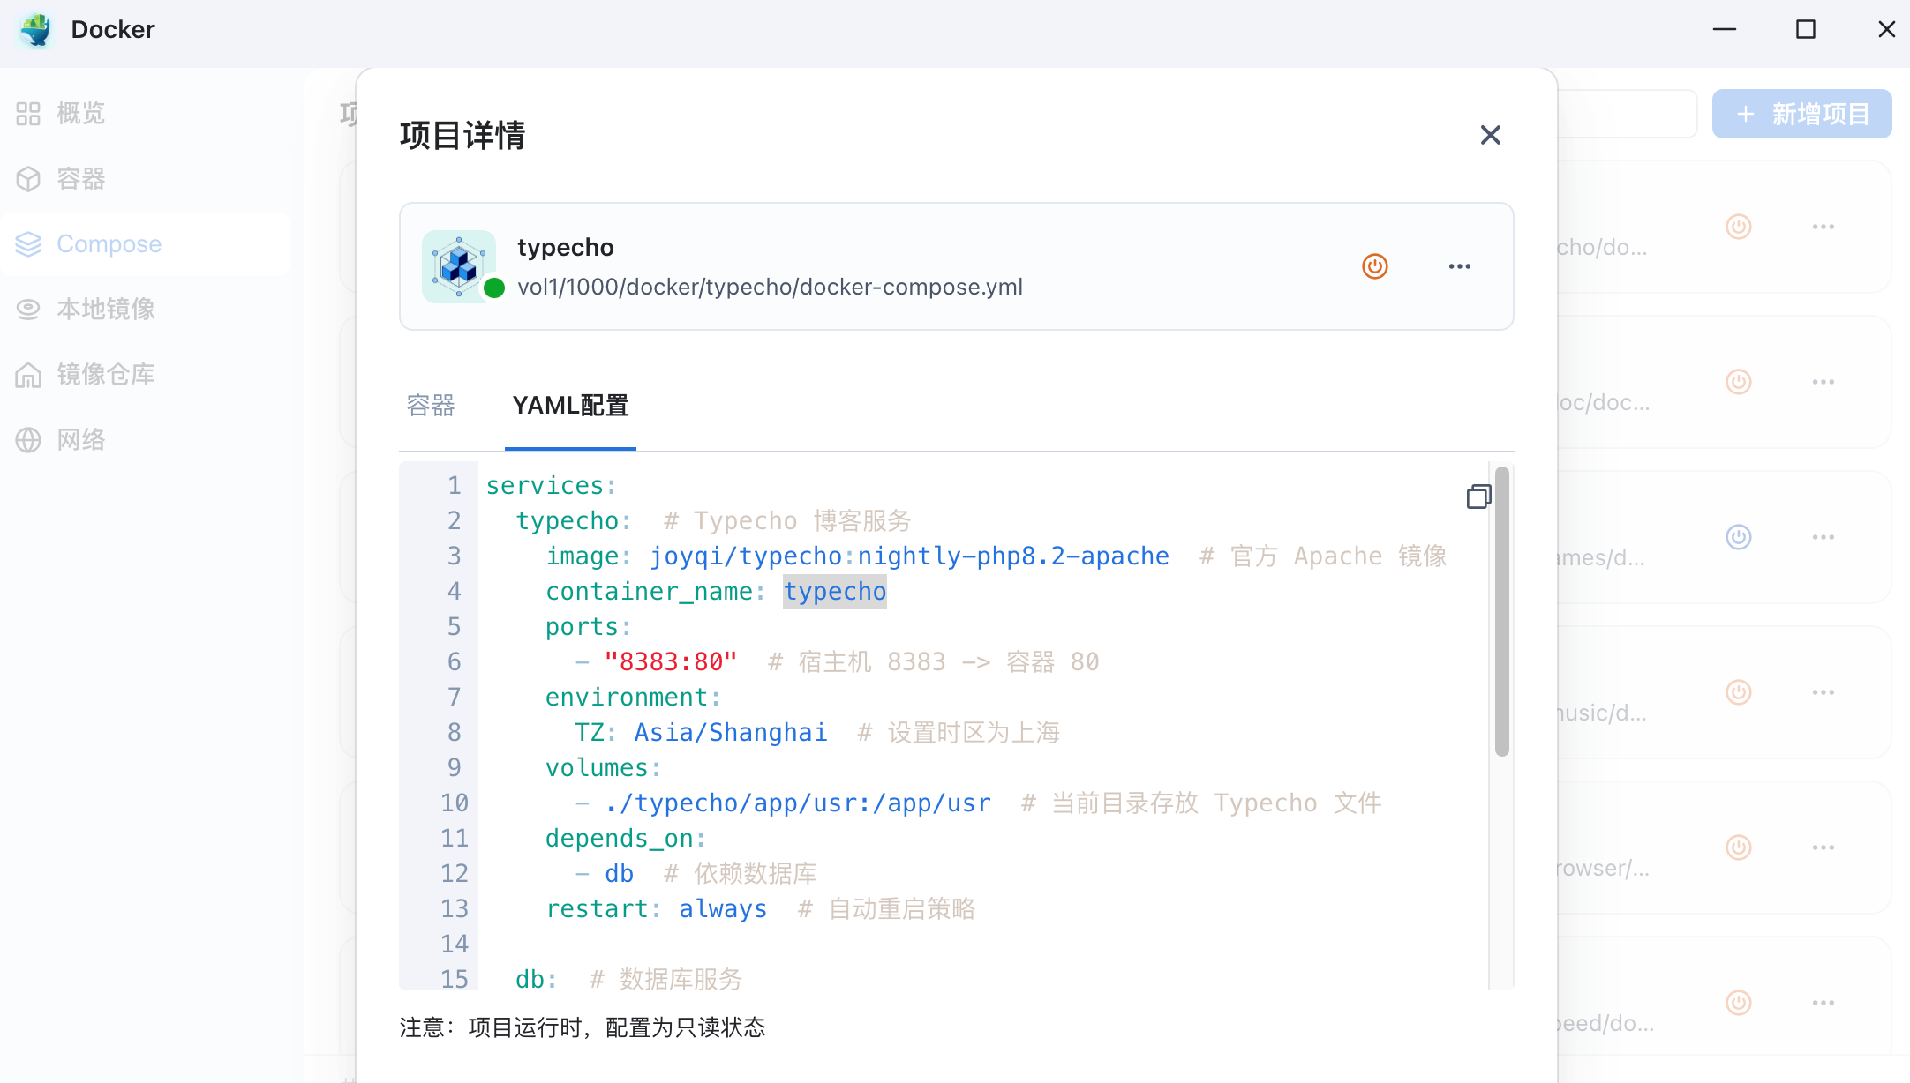Click the 新增项目 add project button
The height and width of the screenshot is (1083, 1910).
[x=1801, y=114]
